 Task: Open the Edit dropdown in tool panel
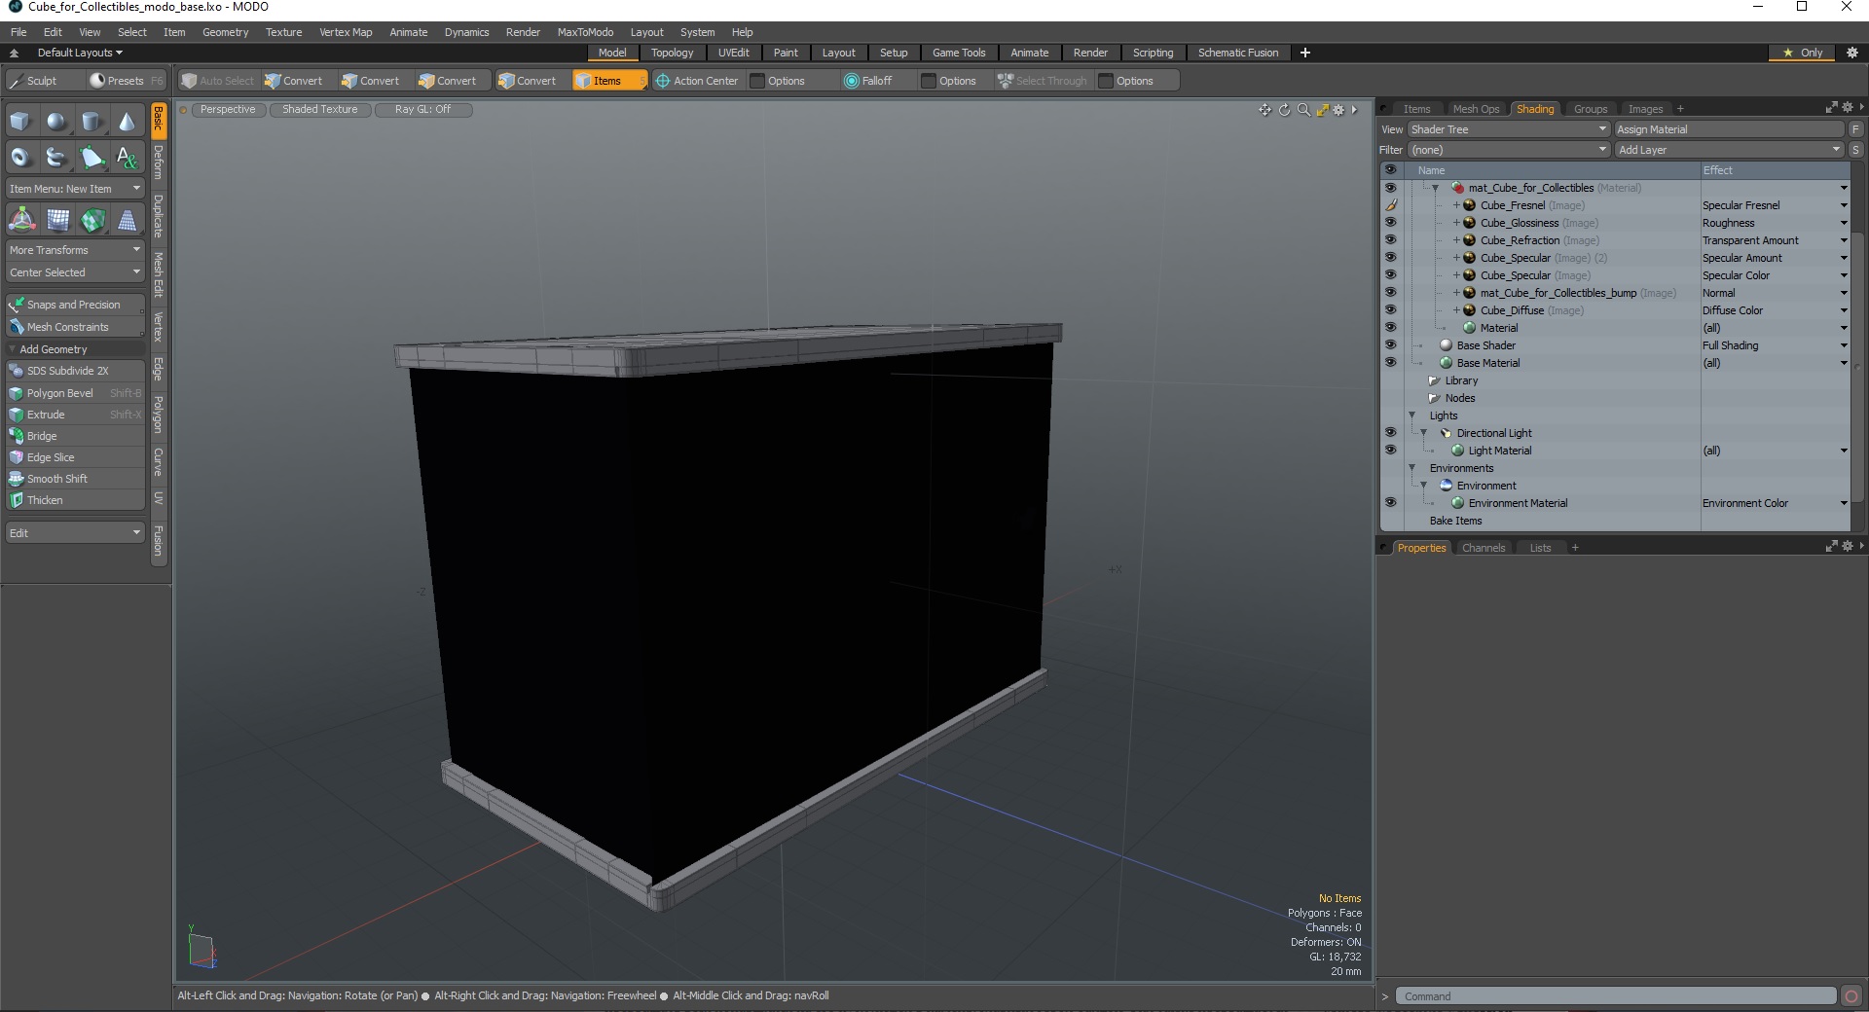click(x=75, y=533)
